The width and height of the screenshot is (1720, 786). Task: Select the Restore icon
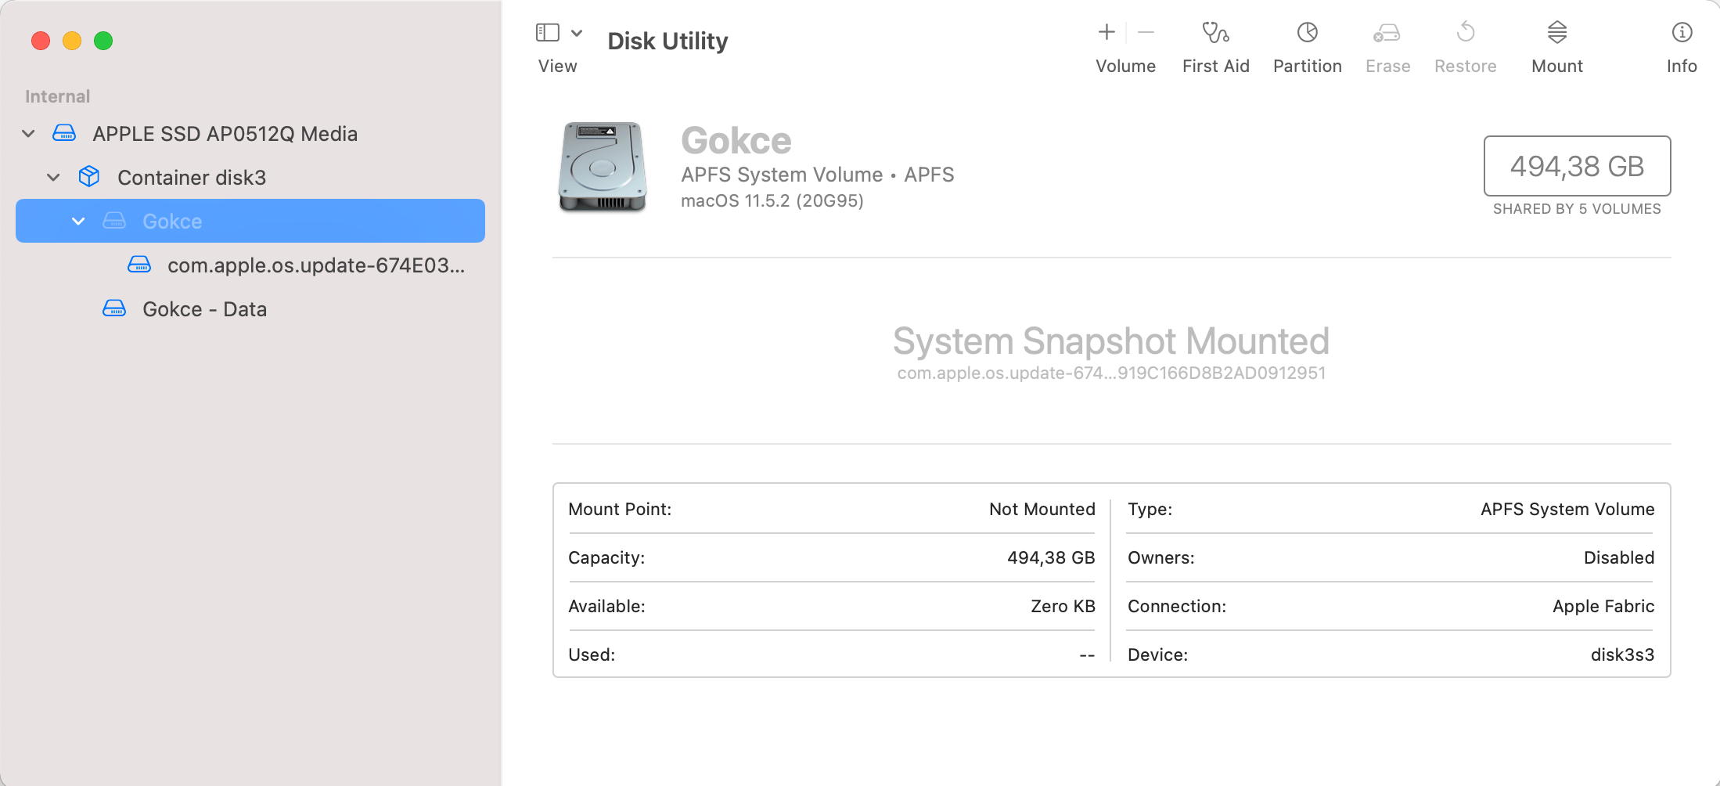tap(1465, 45)
